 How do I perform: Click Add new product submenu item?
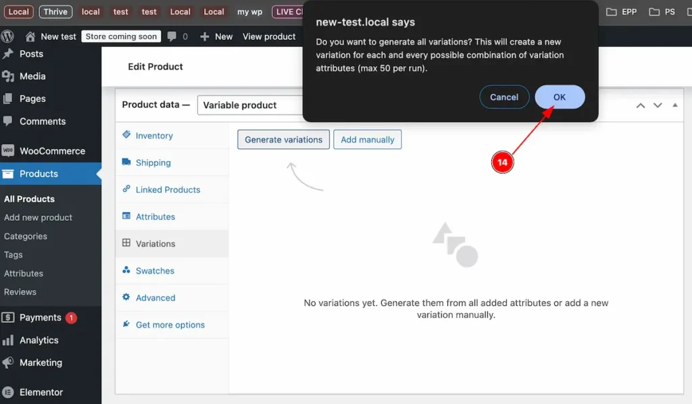coord(38,218)
